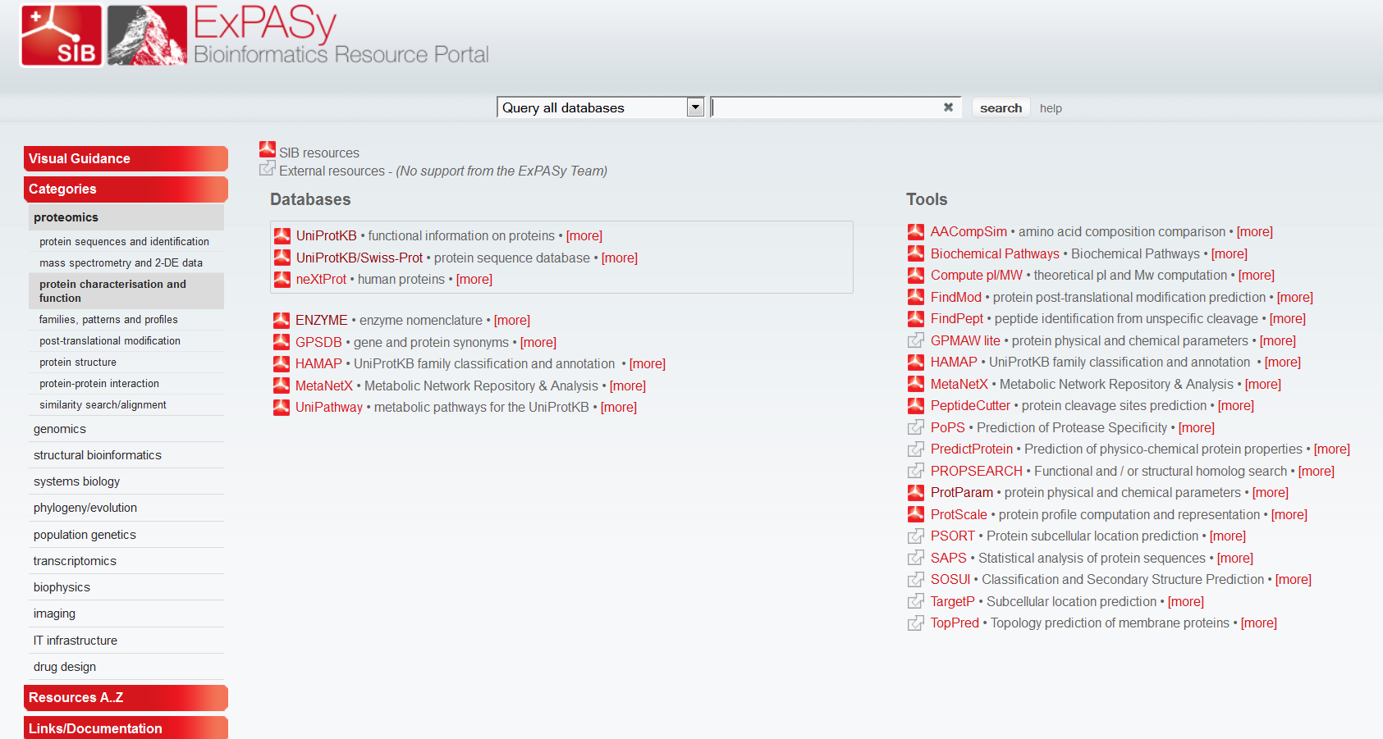Screen dimensions: 1383x739
Task: Click the SIB icon beside Biochemical Pathways
Action: 916,253
